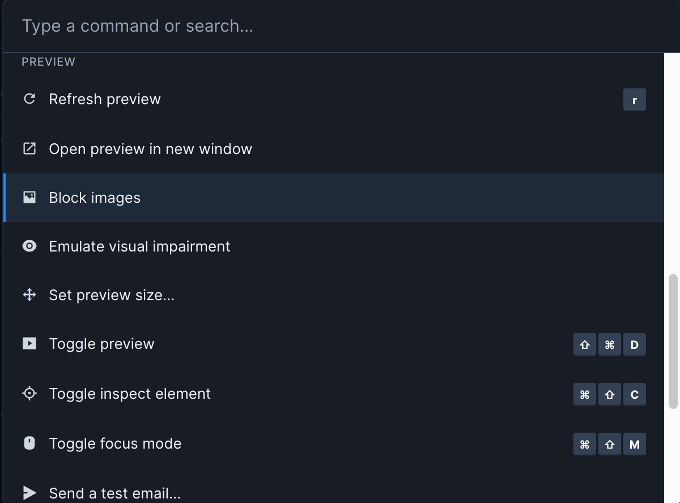
Task: Select the Refresh preview command
Action: tap(105, 99)
